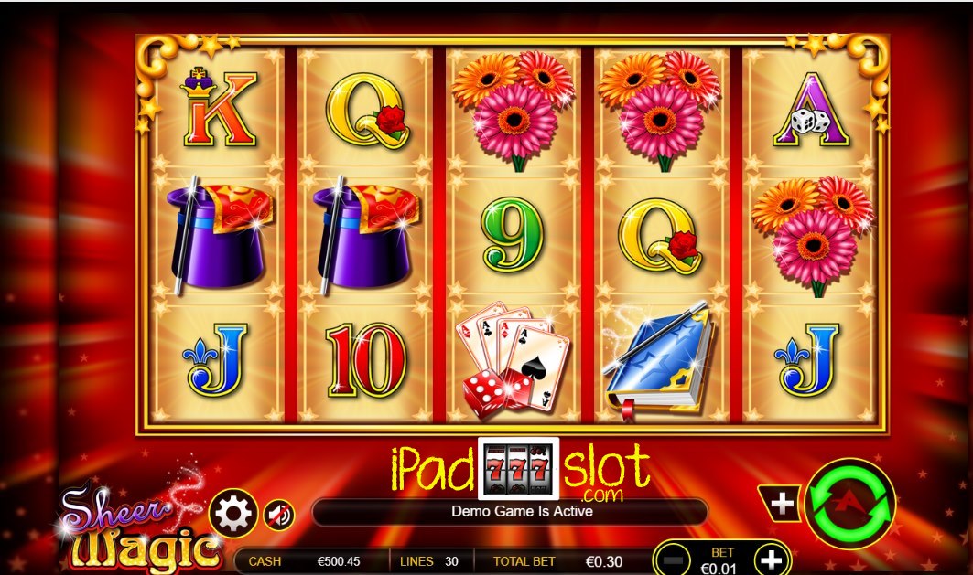The height and width of the screenshot is (575, 973).
Task: Click the magician hat on reel two
Action: click(365, 235)
